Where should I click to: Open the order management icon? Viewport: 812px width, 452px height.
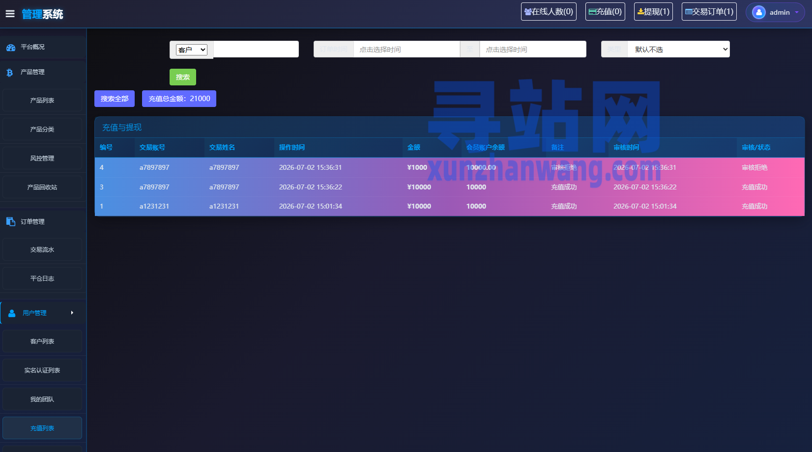click(11, 221)
